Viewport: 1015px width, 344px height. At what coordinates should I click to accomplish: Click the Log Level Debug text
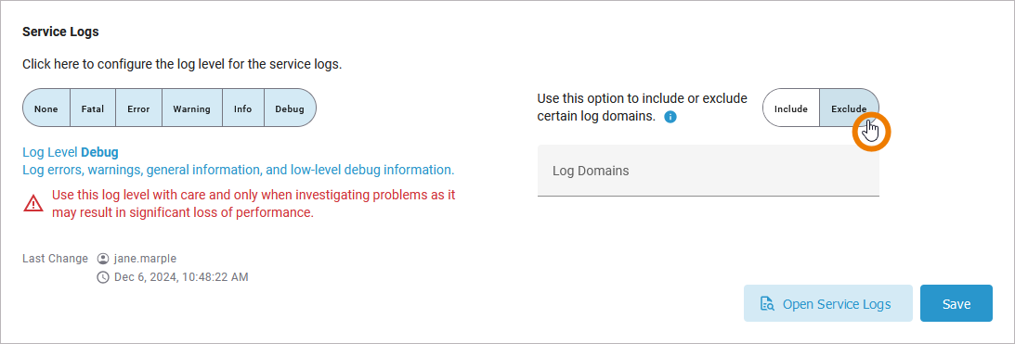click(x=71, y=153)
